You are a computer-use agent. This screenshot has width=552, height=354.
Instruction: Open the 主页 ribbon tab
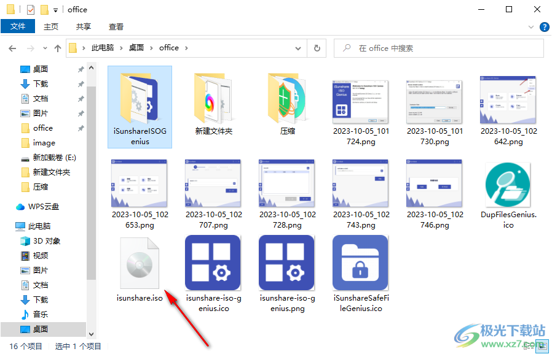point(51,27)
